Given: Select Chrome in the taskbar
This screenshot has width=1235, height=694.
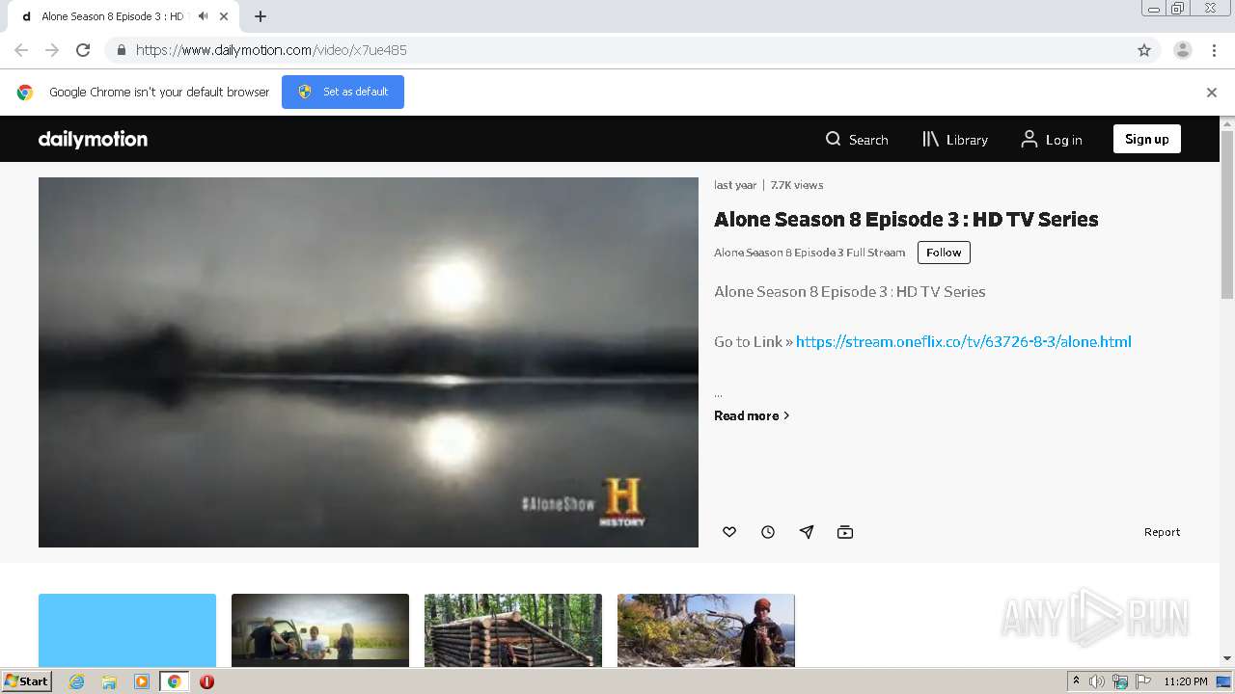Looking at the screenshot, I should click(x=174, y=681).
